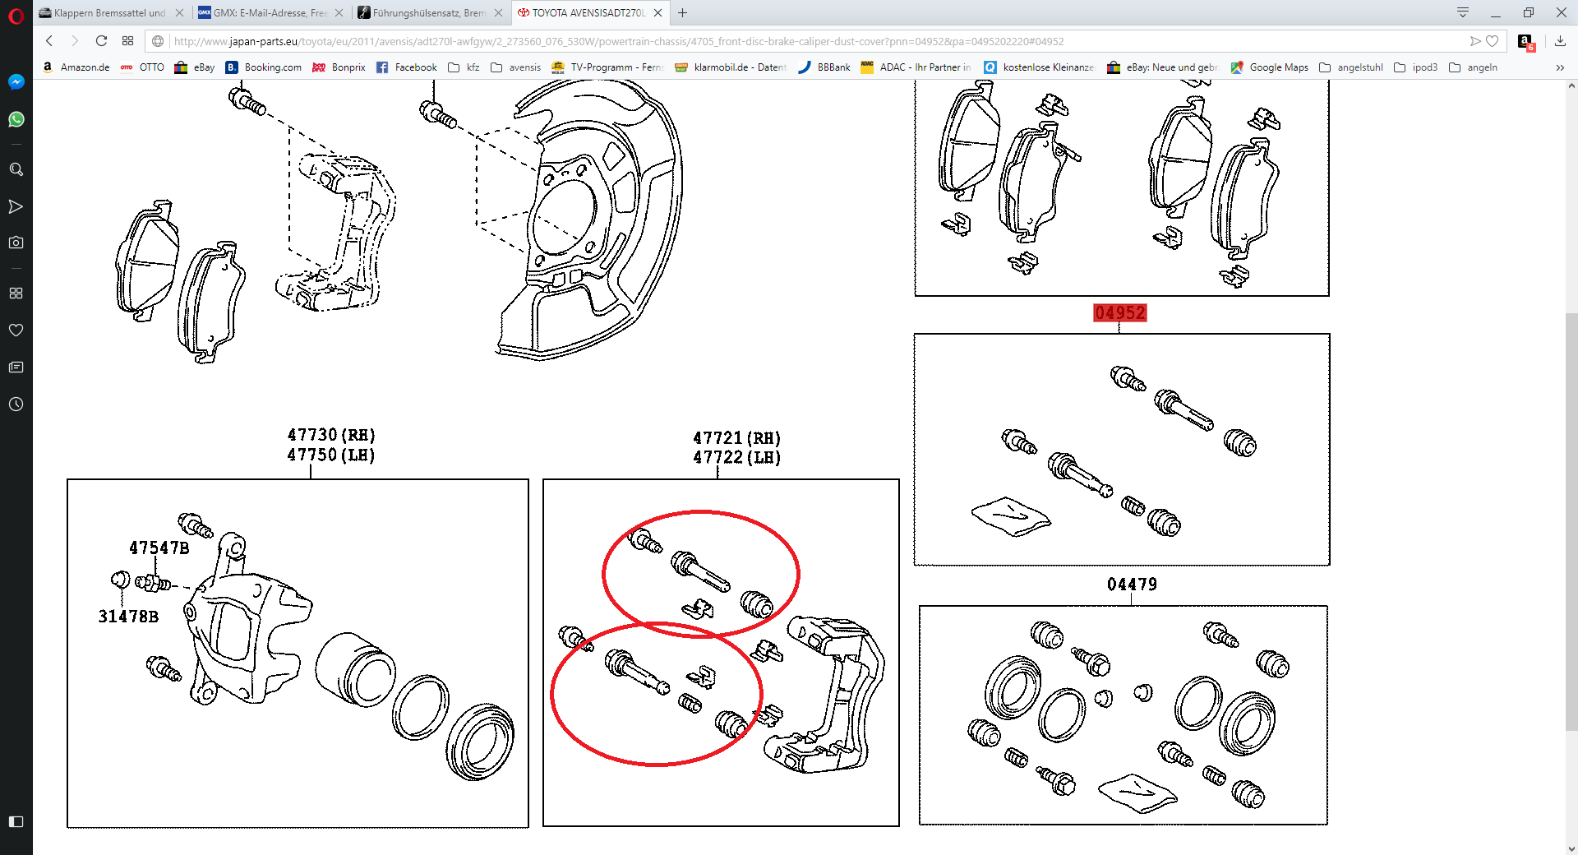Expand the kfz bookmark folder
Screen dimensions: 1578x855
point(464,67)
